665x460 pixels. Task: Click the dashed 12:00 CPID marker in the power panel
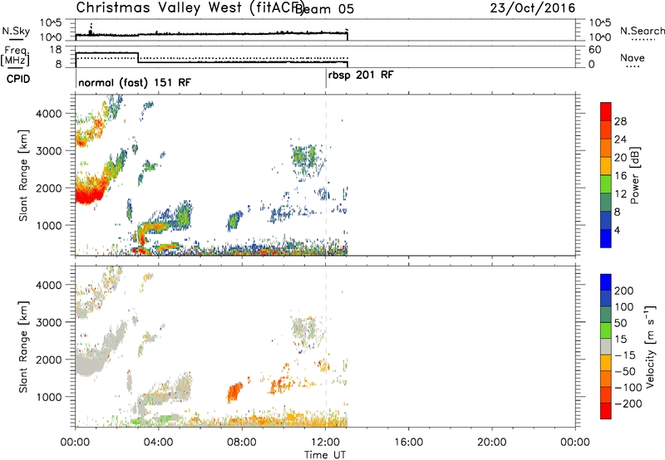pos(326,175)
